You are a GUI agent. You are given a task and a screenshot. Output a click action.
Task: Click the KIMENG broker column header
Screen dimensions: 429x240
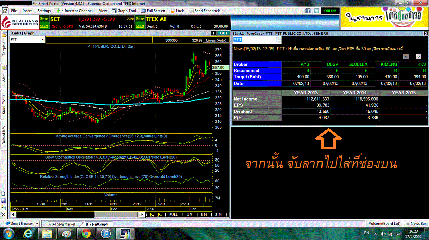coord(389,64)
